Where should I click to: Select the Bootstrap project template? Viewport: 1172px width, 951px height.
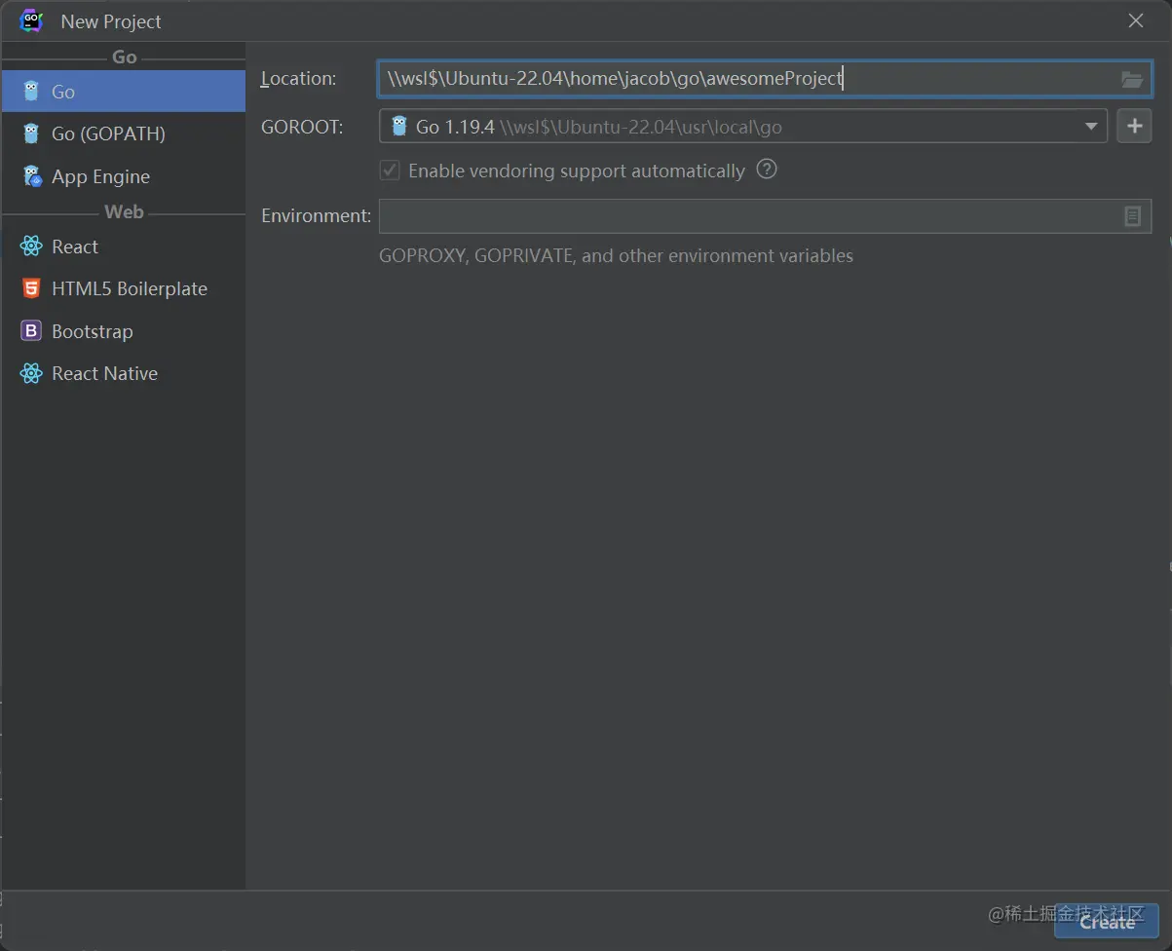click(123, 331)
